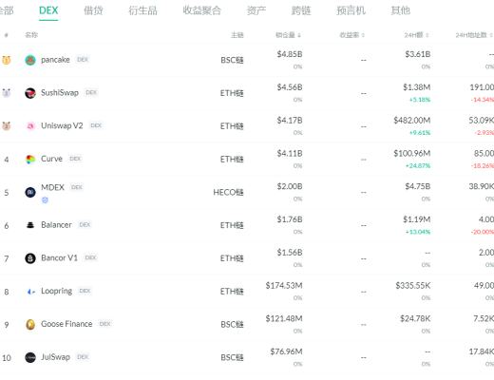494x380 pixels.
Task: Sort by the 锁仓量 column
Action: pos(288,35)
